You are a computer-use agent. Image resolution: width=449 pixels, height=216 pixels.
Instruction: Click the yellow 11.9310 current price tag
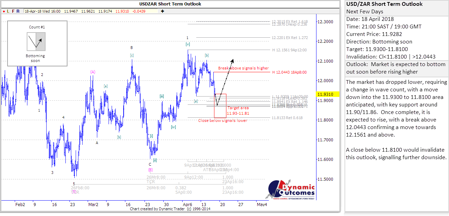[328, 94]
